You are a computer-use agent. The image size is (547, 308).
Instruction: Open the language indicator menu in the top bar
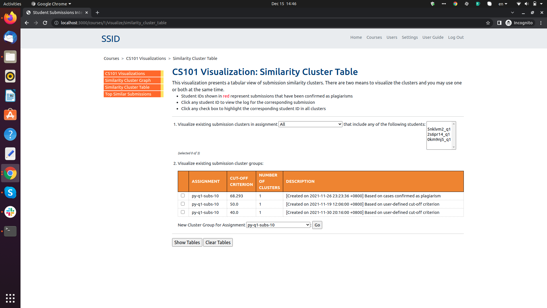503,4
